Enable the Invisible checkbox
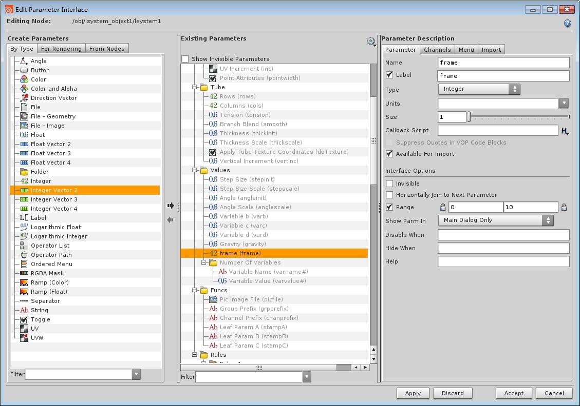Viewport: 580px width, 406px height. pos(389,184)
